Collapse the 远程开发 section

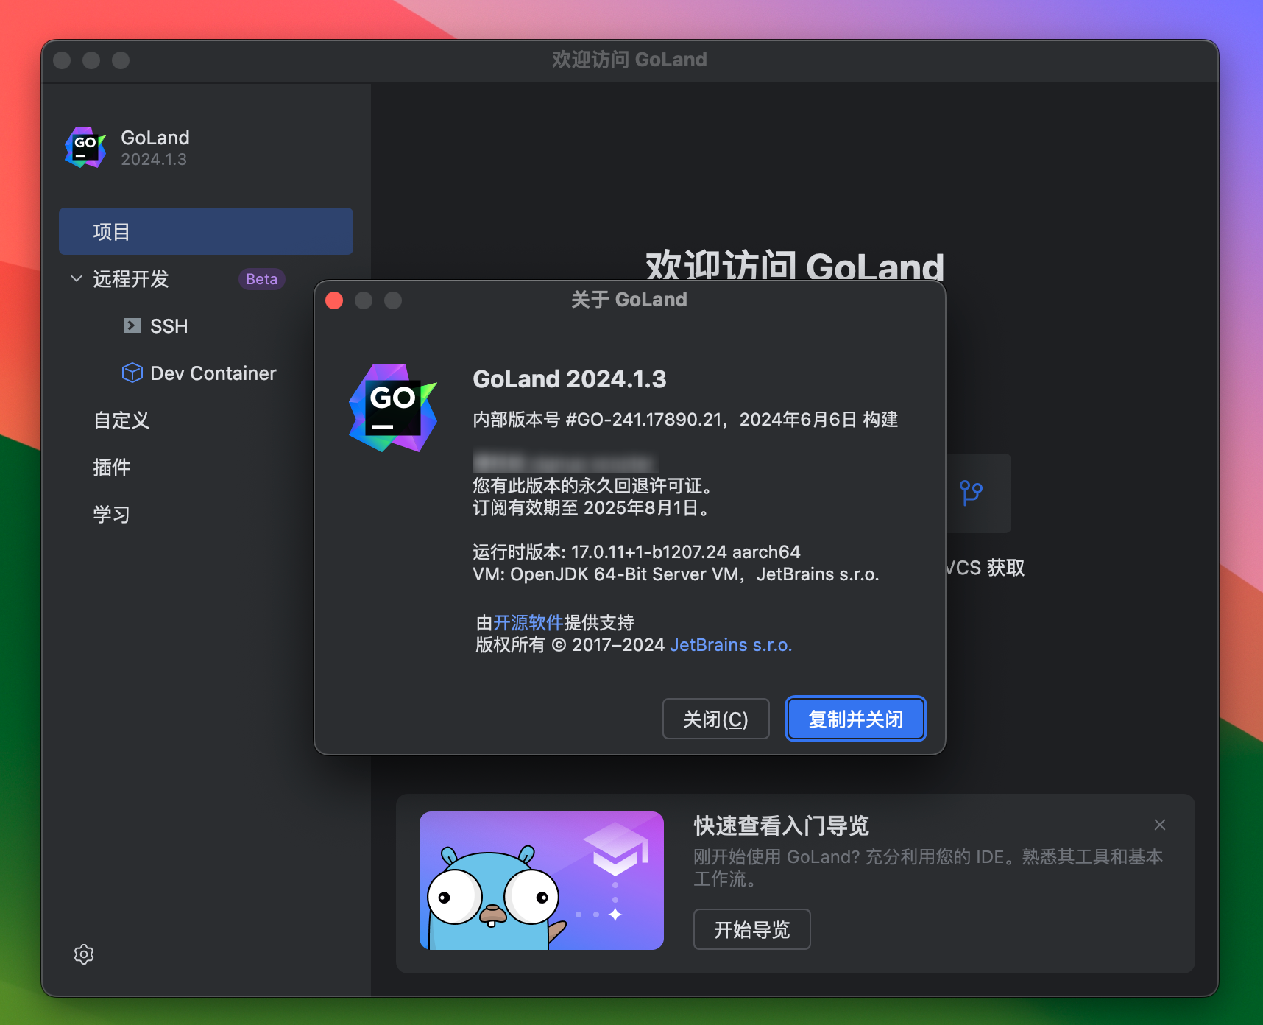point(76,278)
